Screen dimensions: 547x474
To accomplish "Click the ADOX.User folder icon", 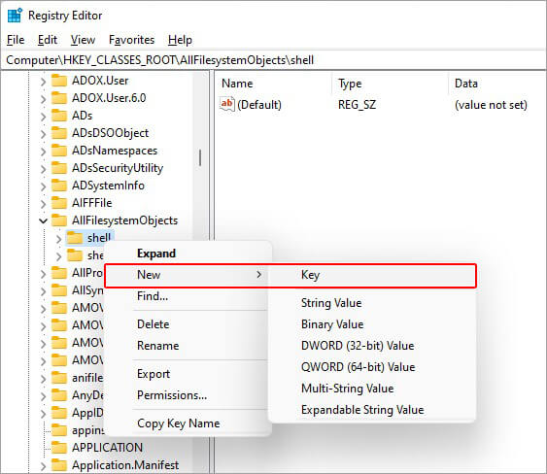I will 59,81.
